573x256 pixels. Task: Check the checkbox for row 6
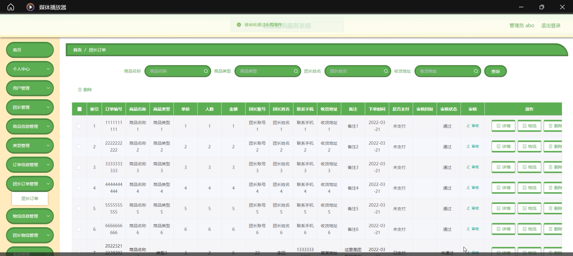(x=79, y=229)
